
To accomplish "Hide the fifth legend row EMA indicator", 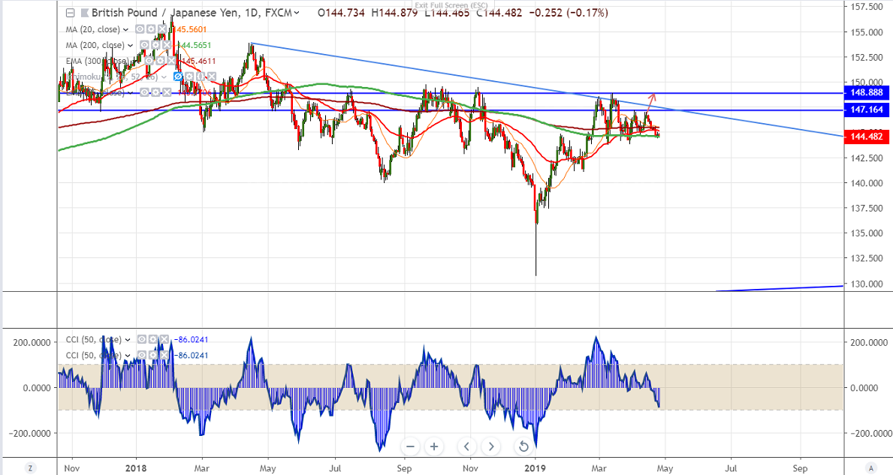I will [x=144, y=93].
